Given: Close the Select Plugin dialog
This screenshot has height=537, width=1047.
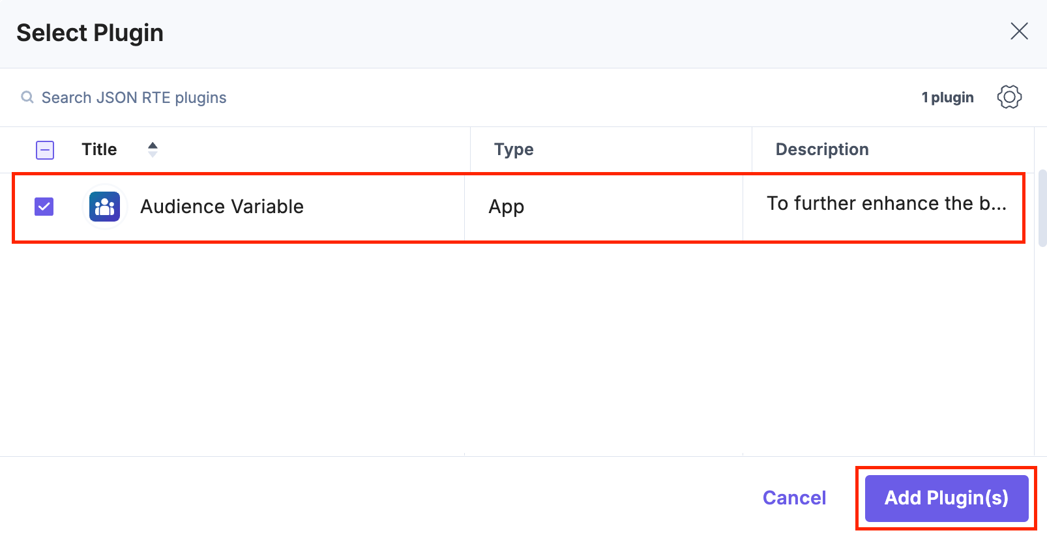Looking at the screenshot, I should [x=1019, y=31].
